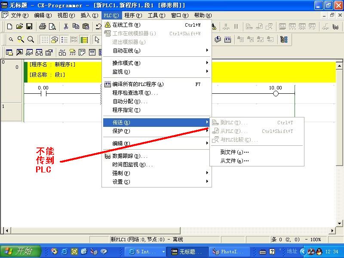The width and height of the screenshot is (344, 258).
Task: Toggle the ladder grid display
Action: pos(45,40)
